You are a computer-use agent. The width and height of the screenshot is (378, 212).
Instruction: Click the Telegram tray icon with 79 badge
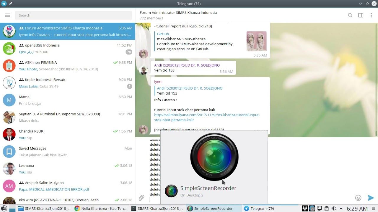[312, 208]
